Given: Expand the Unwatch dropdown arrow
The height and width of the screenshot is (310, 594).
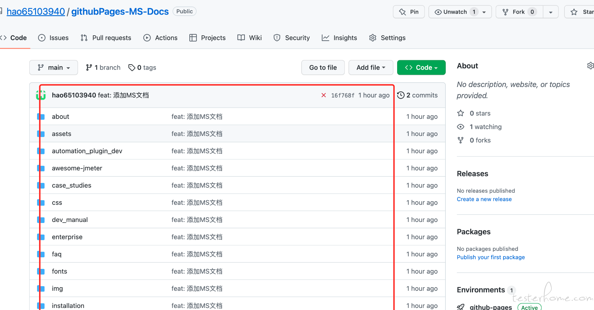Looking at the screenshot, I should click(x=484, y=12).
